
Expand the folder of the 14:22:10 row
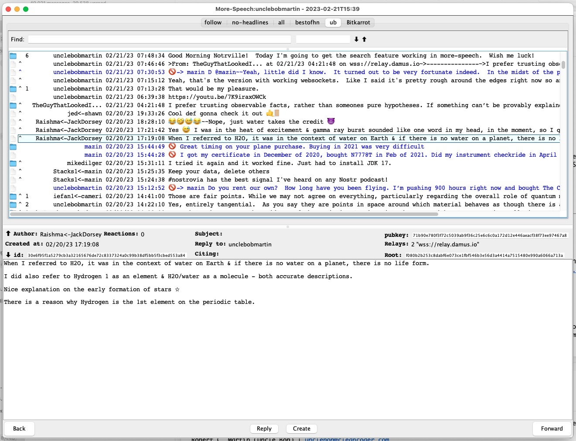(13, 205)
